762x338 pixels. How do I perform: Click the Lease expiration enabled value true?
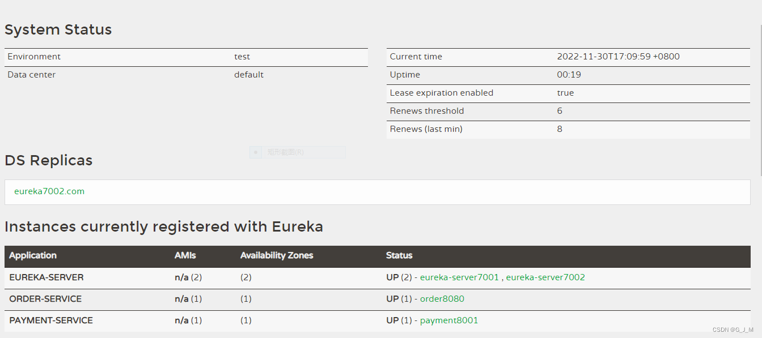[x=565, y=93]
